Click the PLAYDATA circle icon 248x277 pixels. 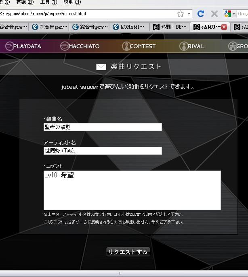[9, 46]
